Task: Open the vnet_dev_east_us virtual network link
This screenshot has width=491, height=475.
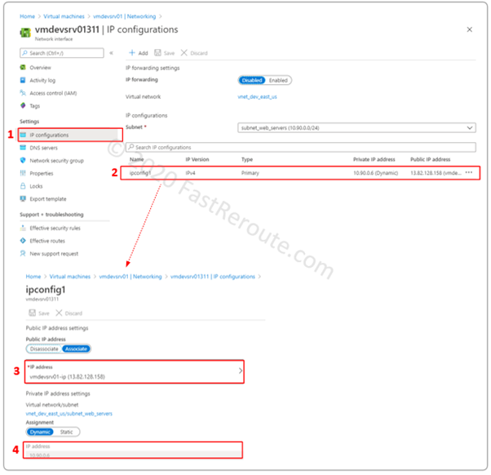Action: coord(257,97)
